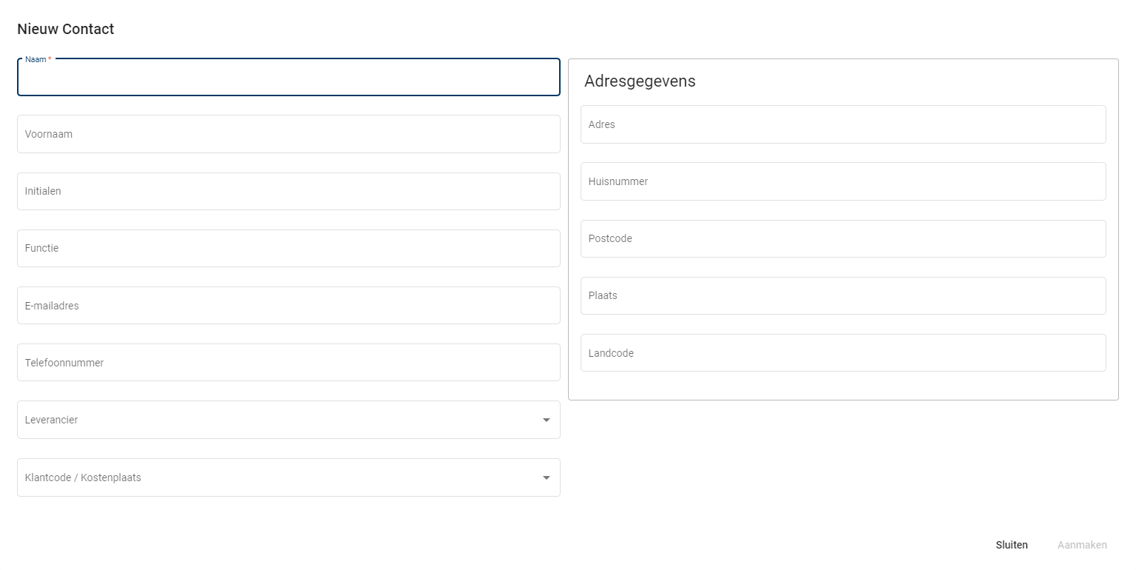Click the Aanmaken button

click(1081, 545)
